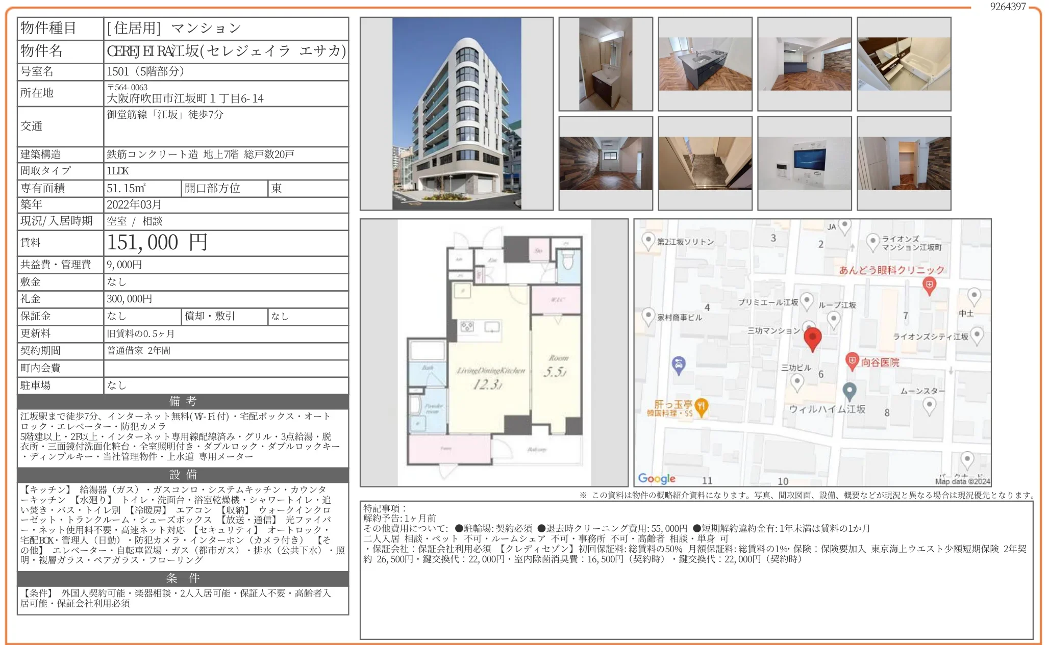This screenshot has width=1049, height=645.
Task: Open the building exterior photo
Action: point(457,113)
